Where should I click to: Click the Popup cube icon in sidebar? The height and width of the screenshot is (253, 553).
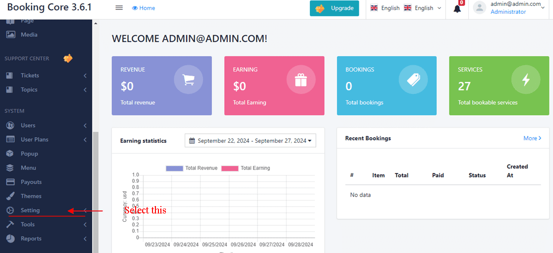pos(10,154)
